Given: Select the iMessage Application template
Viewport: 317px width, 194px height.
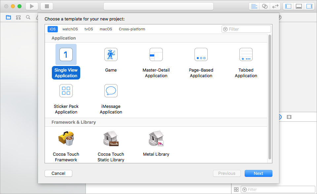Looking at the screenshot, I should click(111, 99).
